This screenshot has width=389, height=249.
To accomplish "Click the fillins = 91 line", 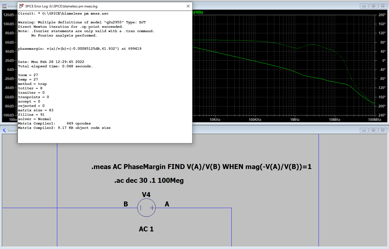I will pyautogui.click(x=31, y=115).
